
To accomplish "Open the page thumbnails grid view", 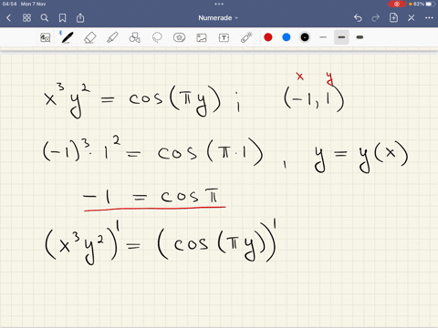I will tap(26, 18).
